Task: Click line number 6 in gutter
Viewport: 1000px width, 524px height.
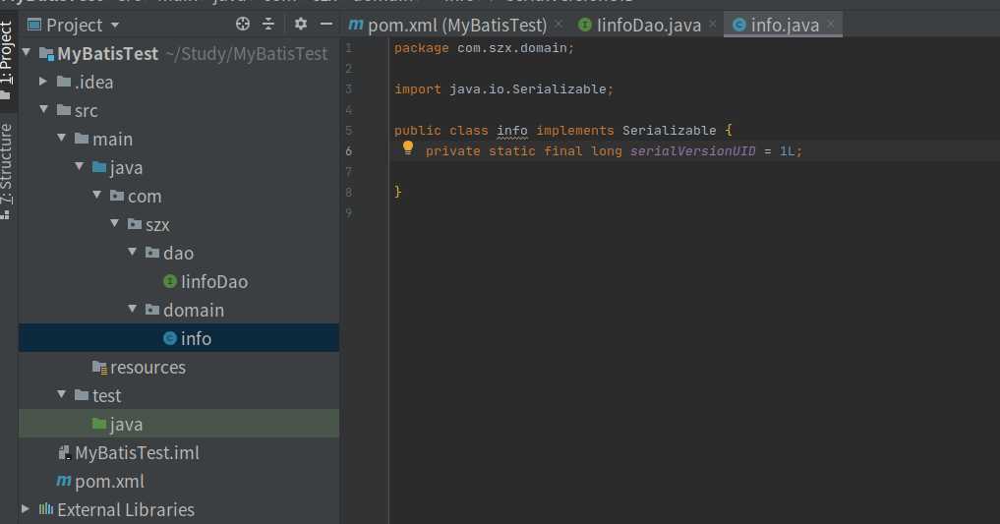Action: click(349, 151)
